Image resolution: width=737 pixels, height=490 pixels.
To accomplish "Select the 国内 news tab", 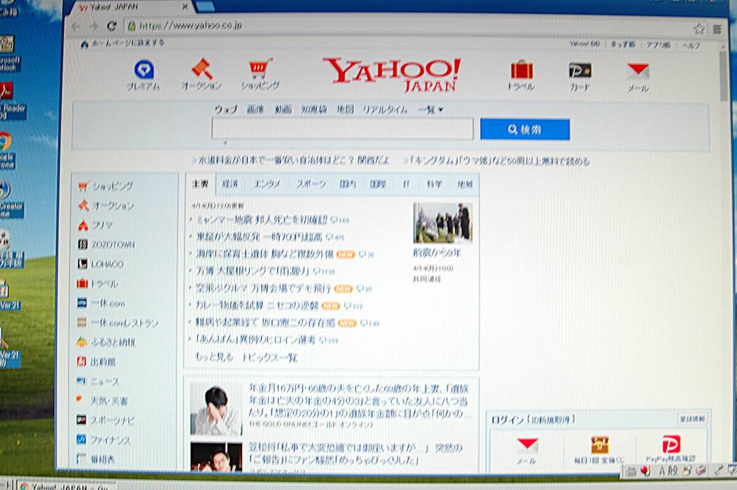I will tap(348, 184).
